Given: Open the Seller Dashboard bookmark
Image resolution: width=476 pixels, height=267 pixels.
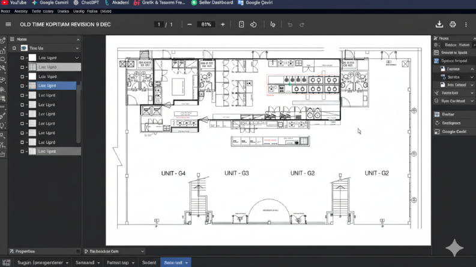Looking at the screenshot, I should coord(212,2).
